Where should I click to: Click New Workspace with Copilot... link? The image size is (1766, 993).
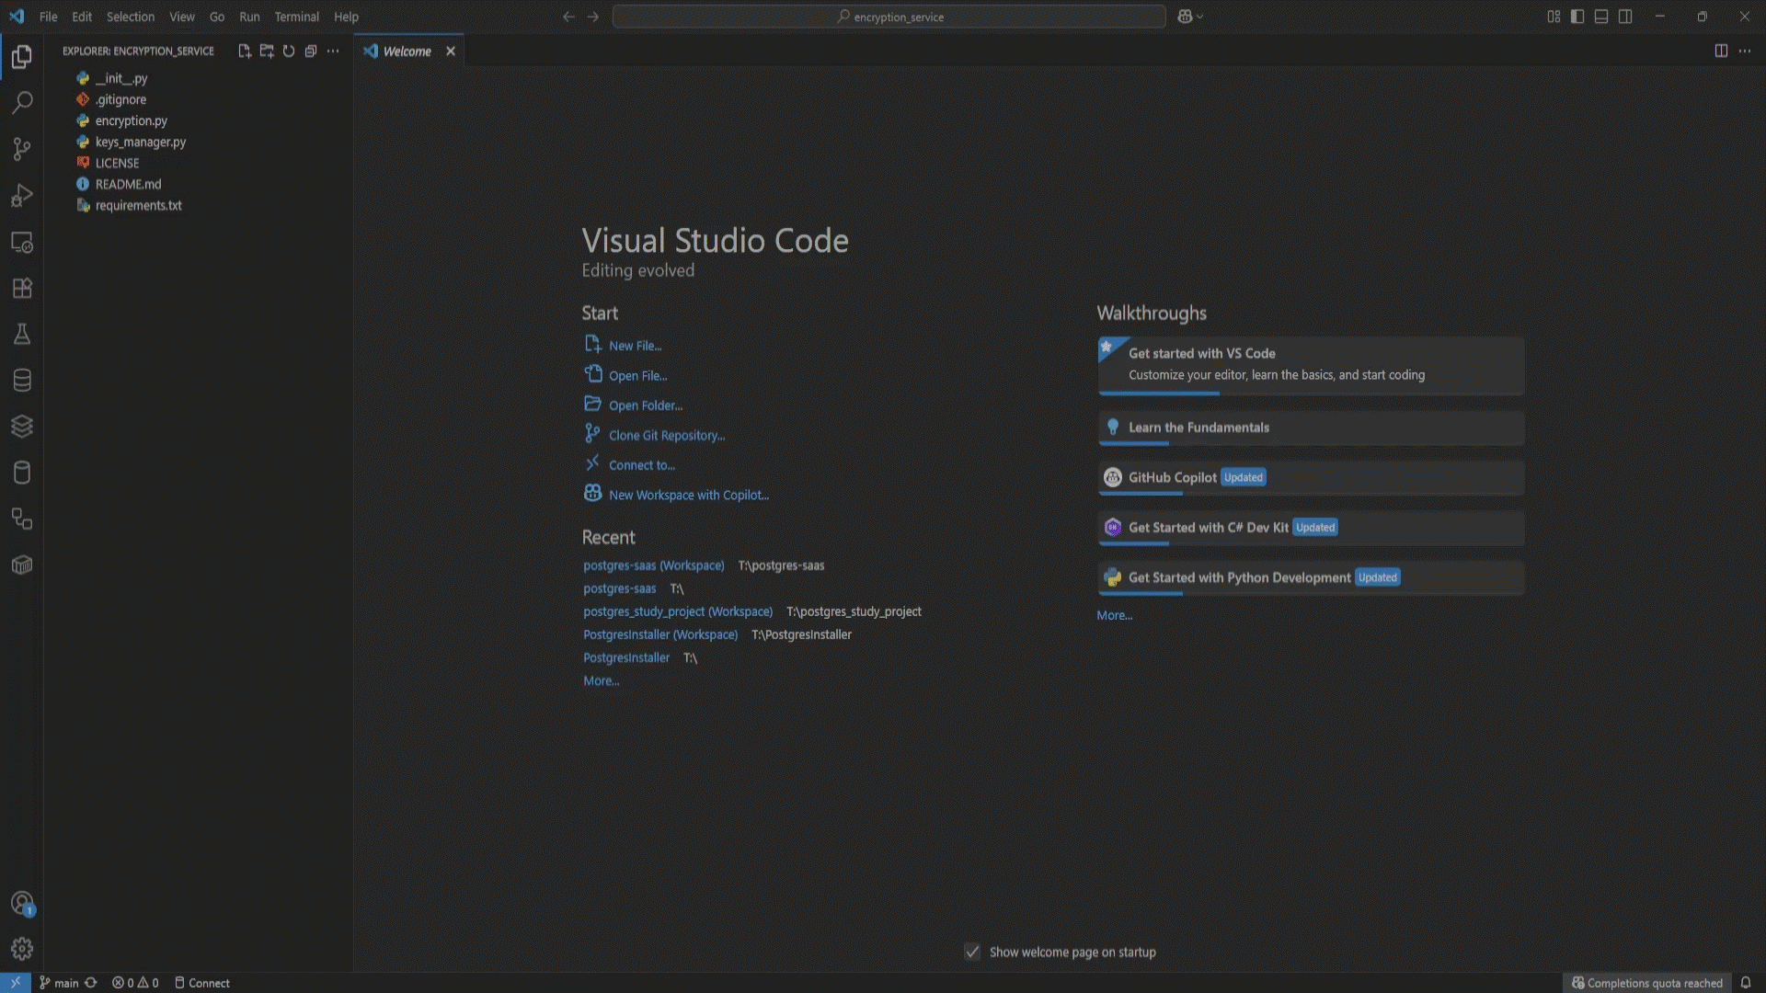pos(689,495)
